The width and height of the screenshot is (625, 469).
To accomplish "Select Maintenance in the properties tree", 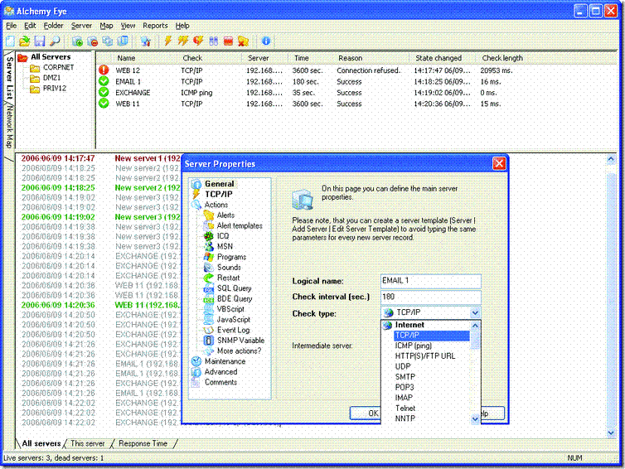I will pyautogui.click(x=225, y=361).
